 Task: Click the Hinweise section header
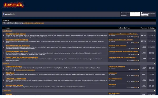(6, 20)
